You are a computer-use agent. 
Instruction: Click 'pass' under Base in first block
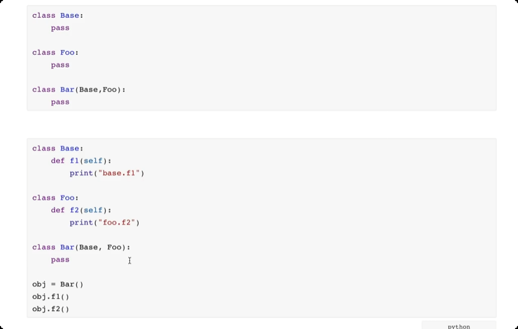[60, 28]
